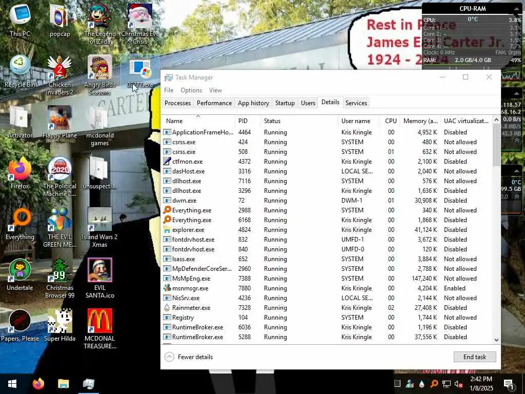Click scroll up arrow in details list
Screen dimensions: 525x394
point(496,120)
